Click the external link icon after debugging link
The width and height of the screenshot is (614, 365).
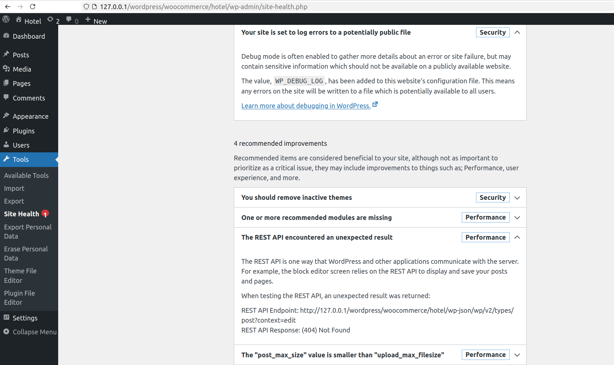375,104
